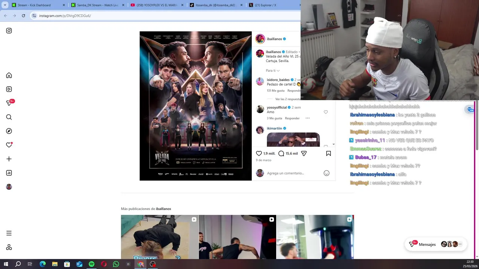Open Task View on the taskbar

(30, 264)
